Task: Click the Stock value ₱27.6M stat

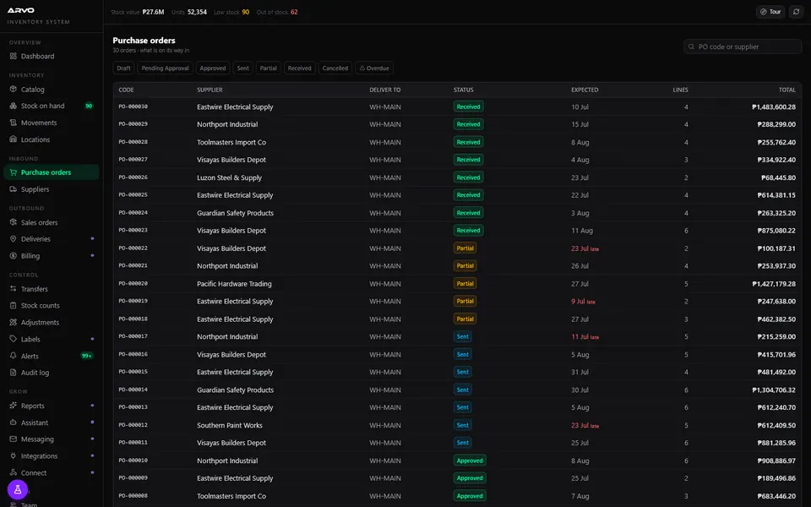Action: click(x=138, y=12)
